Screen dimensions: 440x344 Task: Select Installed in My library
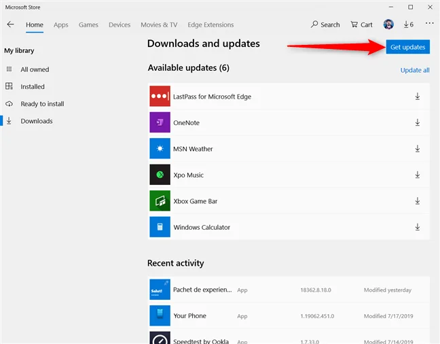coord(33,86)
